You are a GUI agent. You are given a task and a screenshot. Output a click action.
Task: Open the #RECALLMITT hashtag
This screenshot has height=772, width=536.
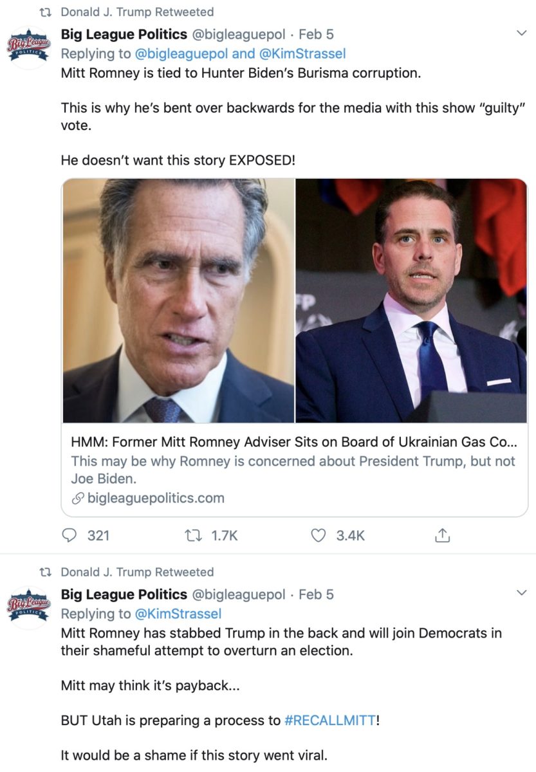tap(330, 720)
